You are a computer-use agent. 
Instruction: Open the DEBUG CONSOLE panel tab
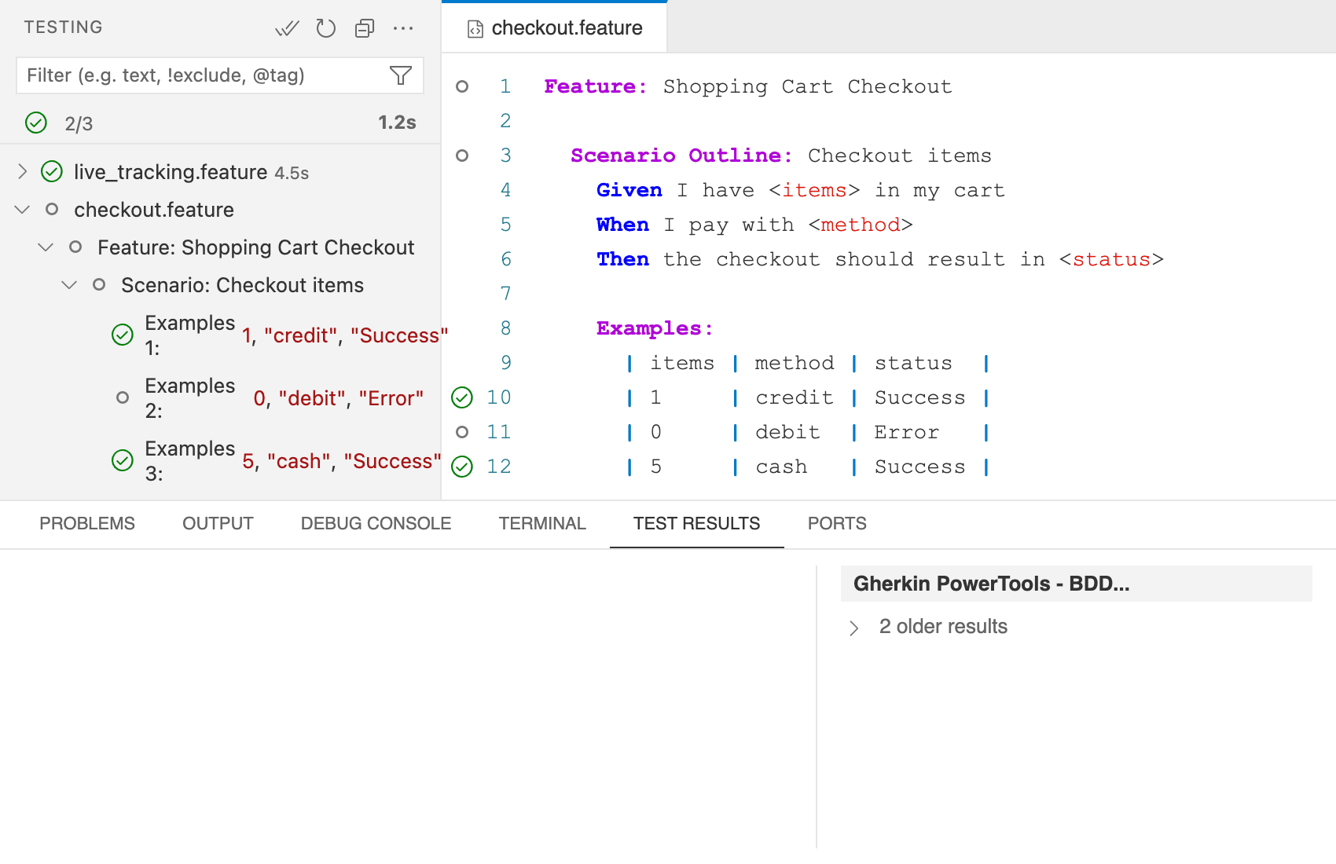(x=376, y=524)
